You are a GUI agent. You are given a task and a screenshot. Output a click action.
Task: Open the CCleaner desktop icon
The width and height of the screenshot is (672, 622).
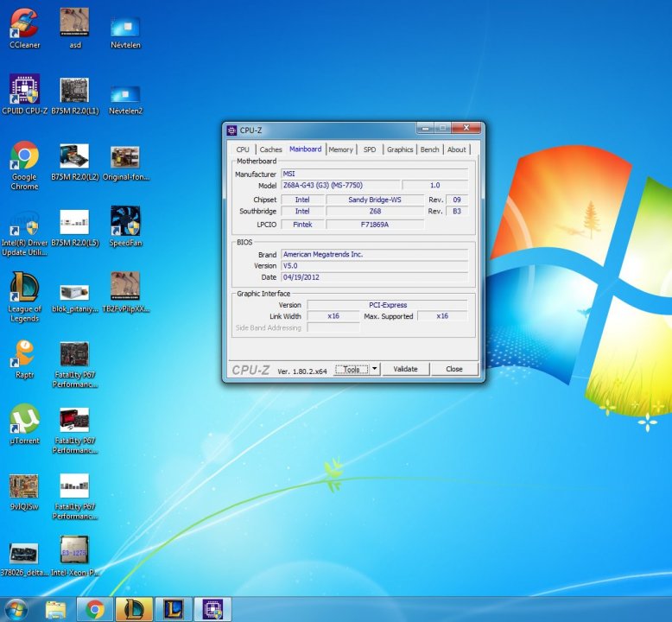pyautogui.click(x=24, y=22)
